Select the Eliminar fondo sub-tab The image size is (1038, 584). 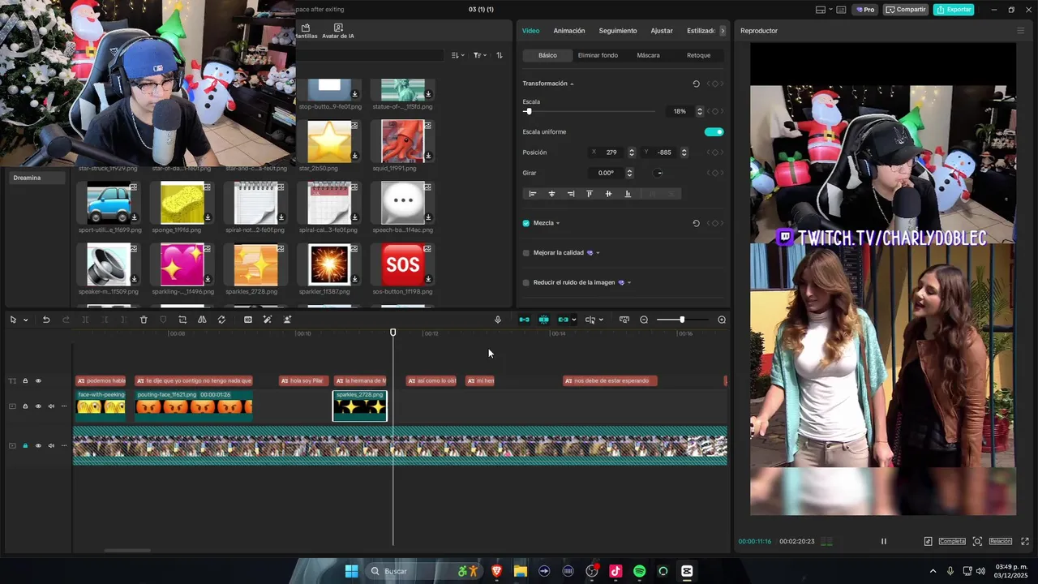click(598, 55)
